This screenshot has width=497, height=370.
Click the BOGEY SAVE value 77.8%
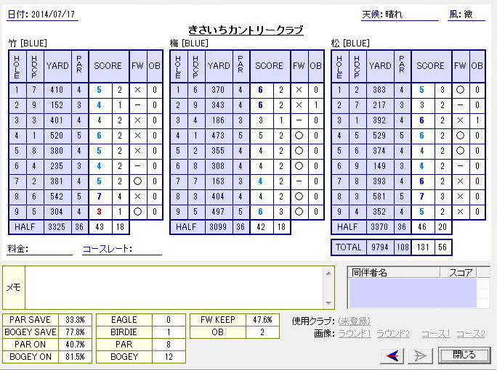pyautogui.click(x=75, y=332)
